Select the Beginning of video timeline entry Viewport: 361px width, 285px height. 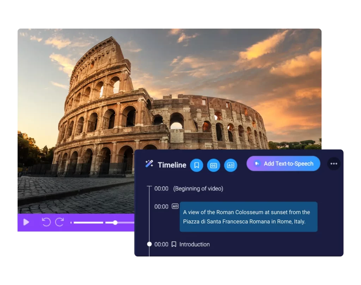point(198,189)
